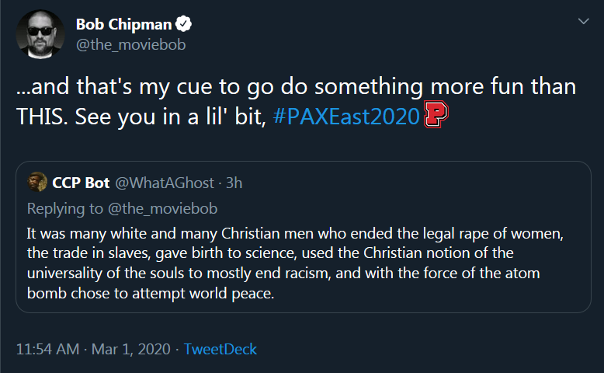The height and width of the screenshot is (373, 604).
Task: Click the red PAX emoji after the hashtag
Action: (x=436, y=114)
